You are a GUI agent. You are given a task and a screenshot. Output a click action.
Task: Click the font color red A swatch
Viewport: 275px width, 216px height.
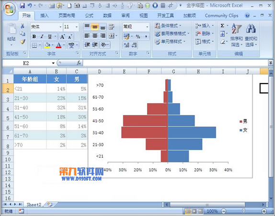(59, 45)
